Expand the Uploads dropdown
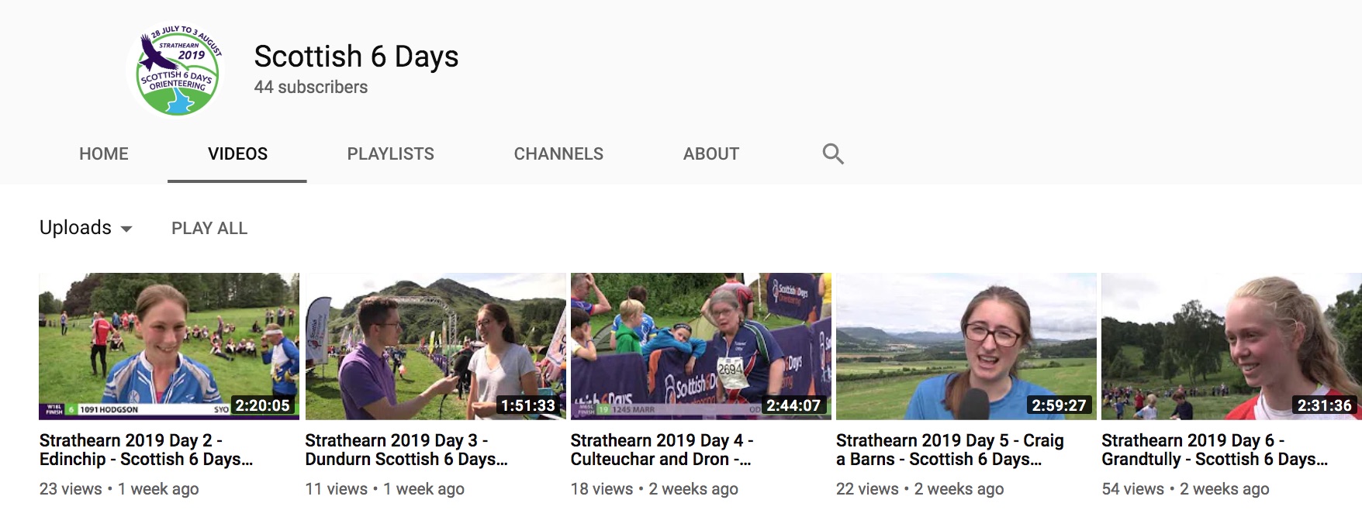This screenshot has width=1362, height=524. pyautogui.click(x=86, y=228)
